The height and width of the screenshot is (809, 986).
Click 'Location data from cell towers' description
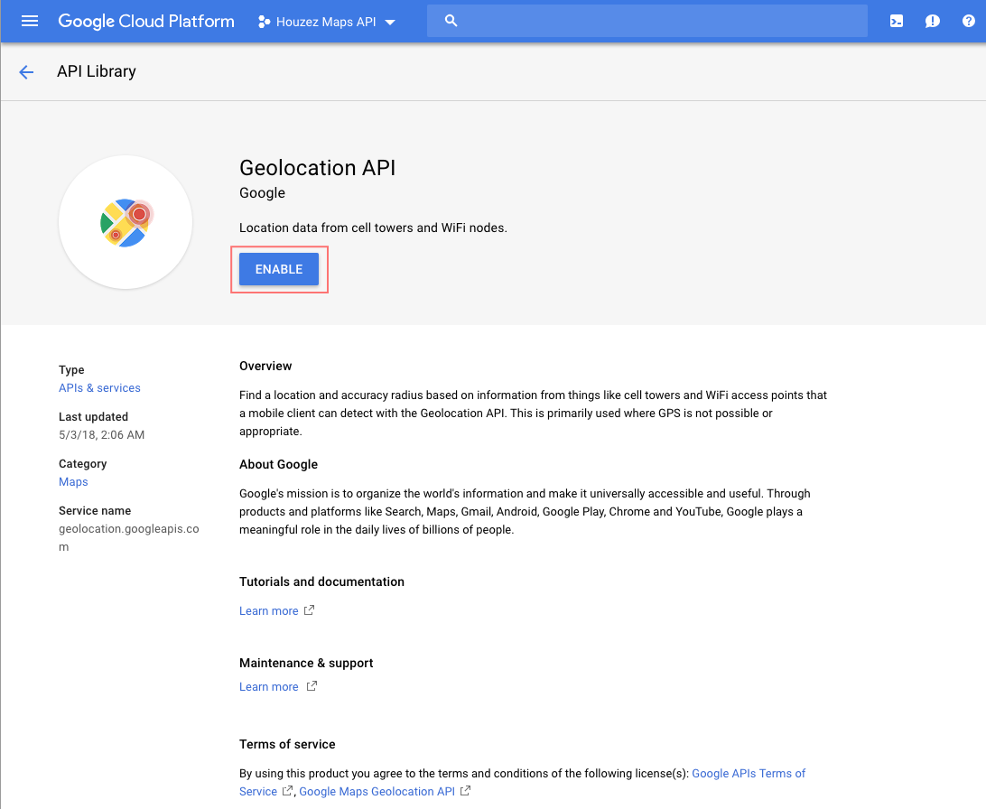pos(373,228)
